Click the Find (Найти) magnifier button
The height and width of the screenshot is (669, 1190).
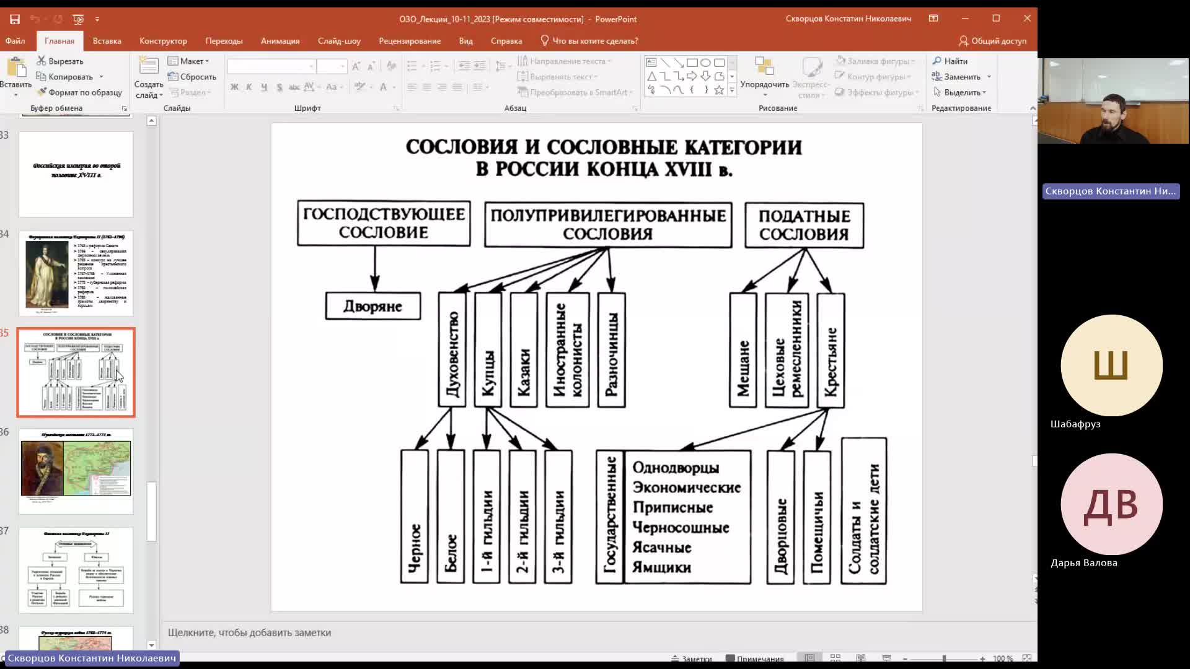(950, 61)
